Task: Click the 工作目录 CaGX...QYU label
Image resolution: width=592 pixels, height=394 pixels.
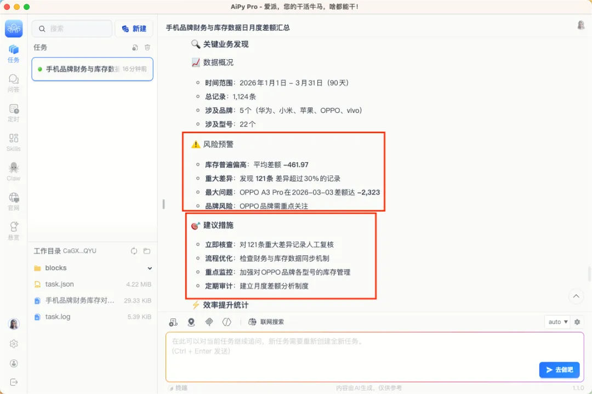Action: (x=65, y=251)
